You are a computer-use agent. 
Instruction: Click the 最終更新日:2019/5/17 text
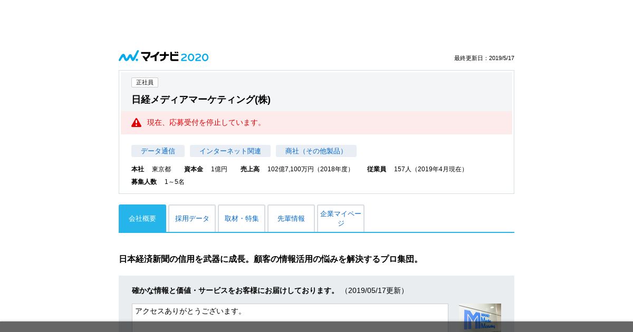click(484, 58)
